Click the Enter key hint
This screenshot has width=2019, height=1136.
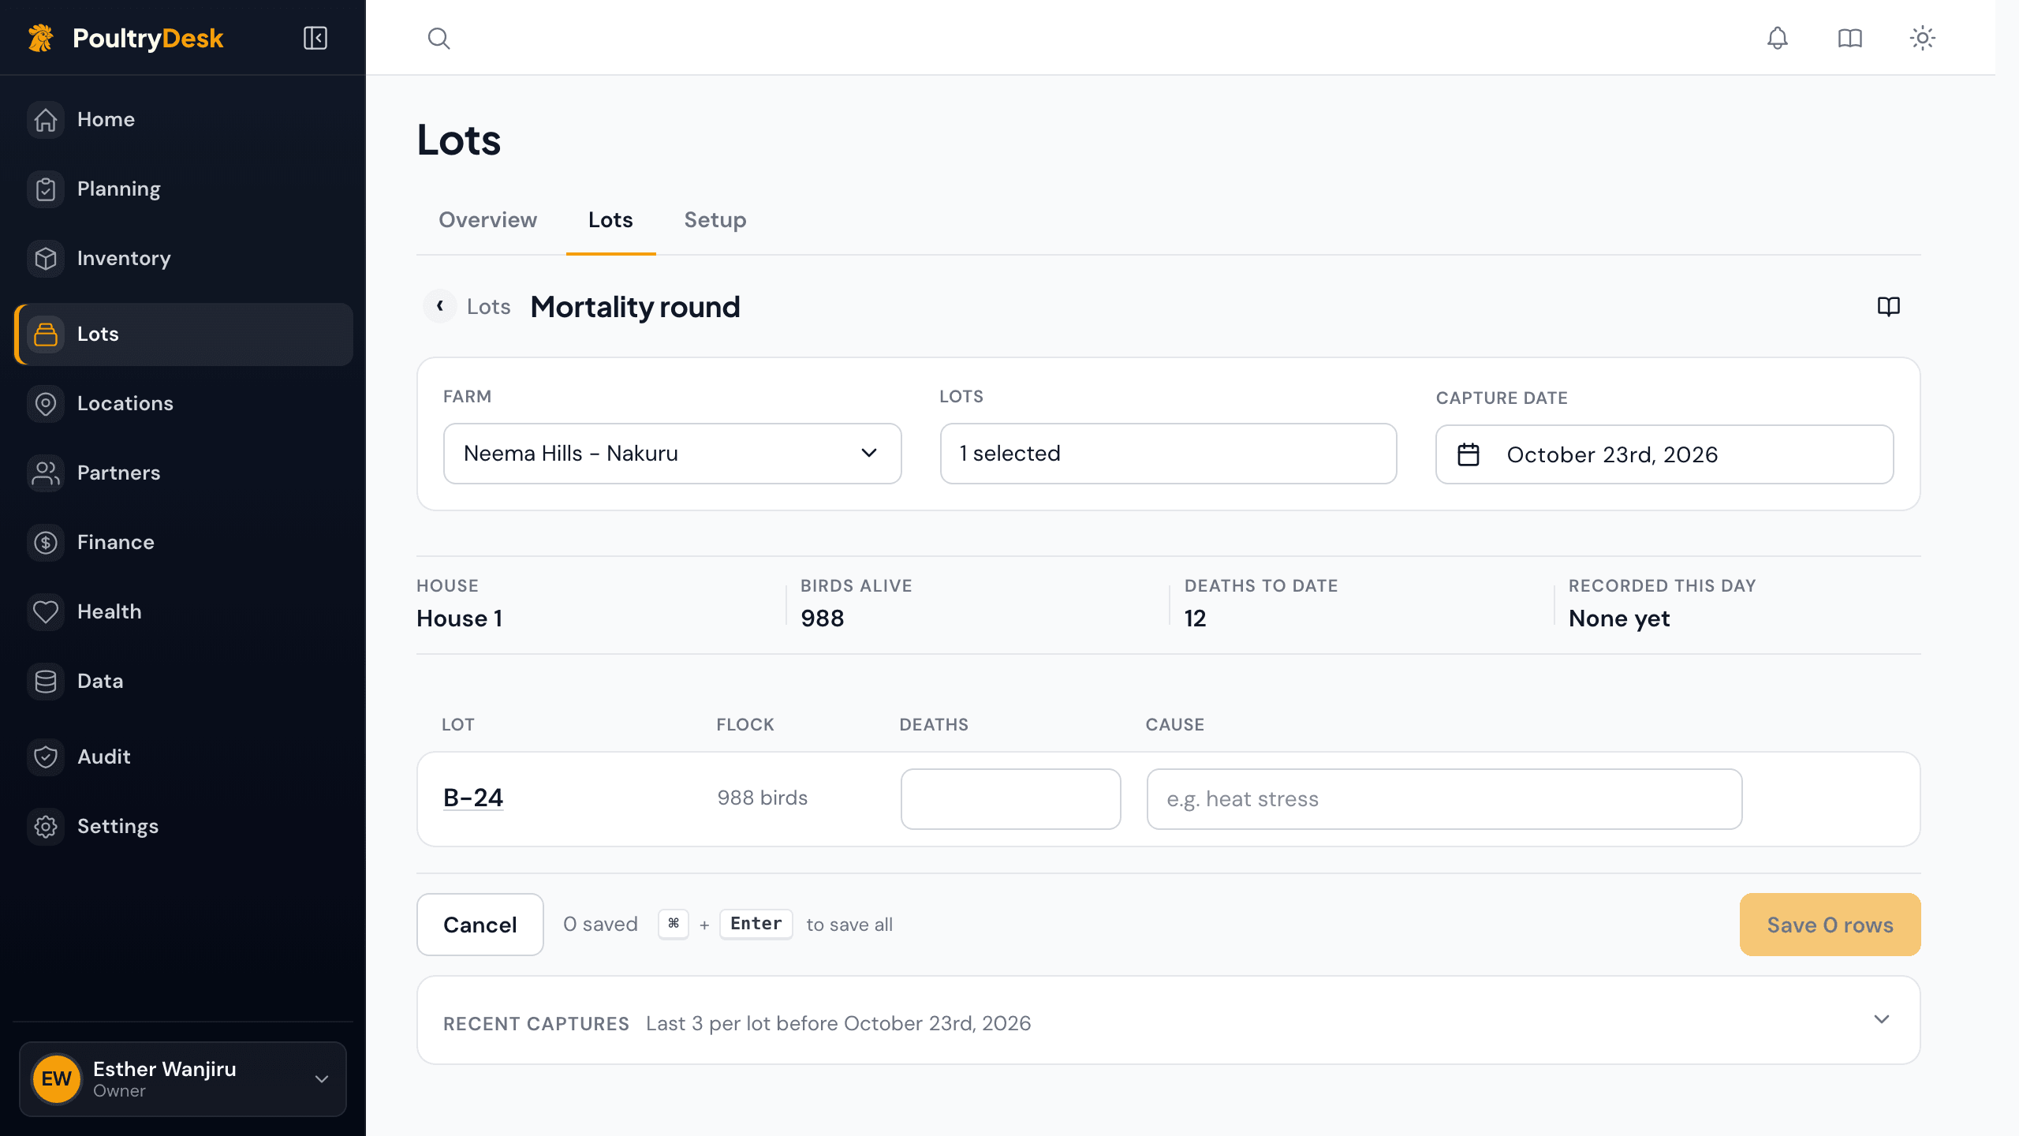point(756,924)
